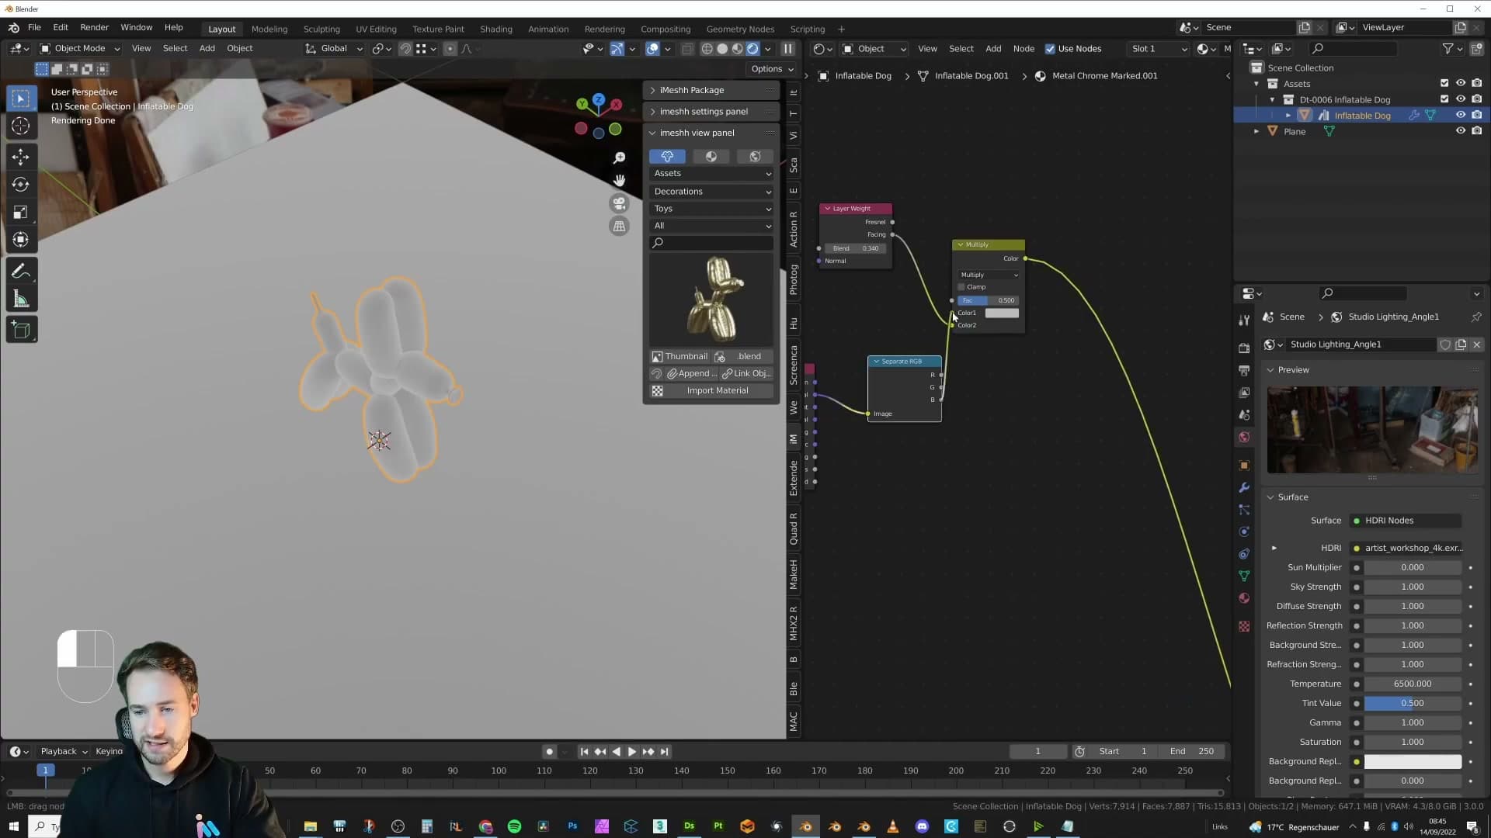Open the Texture properties checker icon
Viewport: 1491px width, 838px height.
1244,626
